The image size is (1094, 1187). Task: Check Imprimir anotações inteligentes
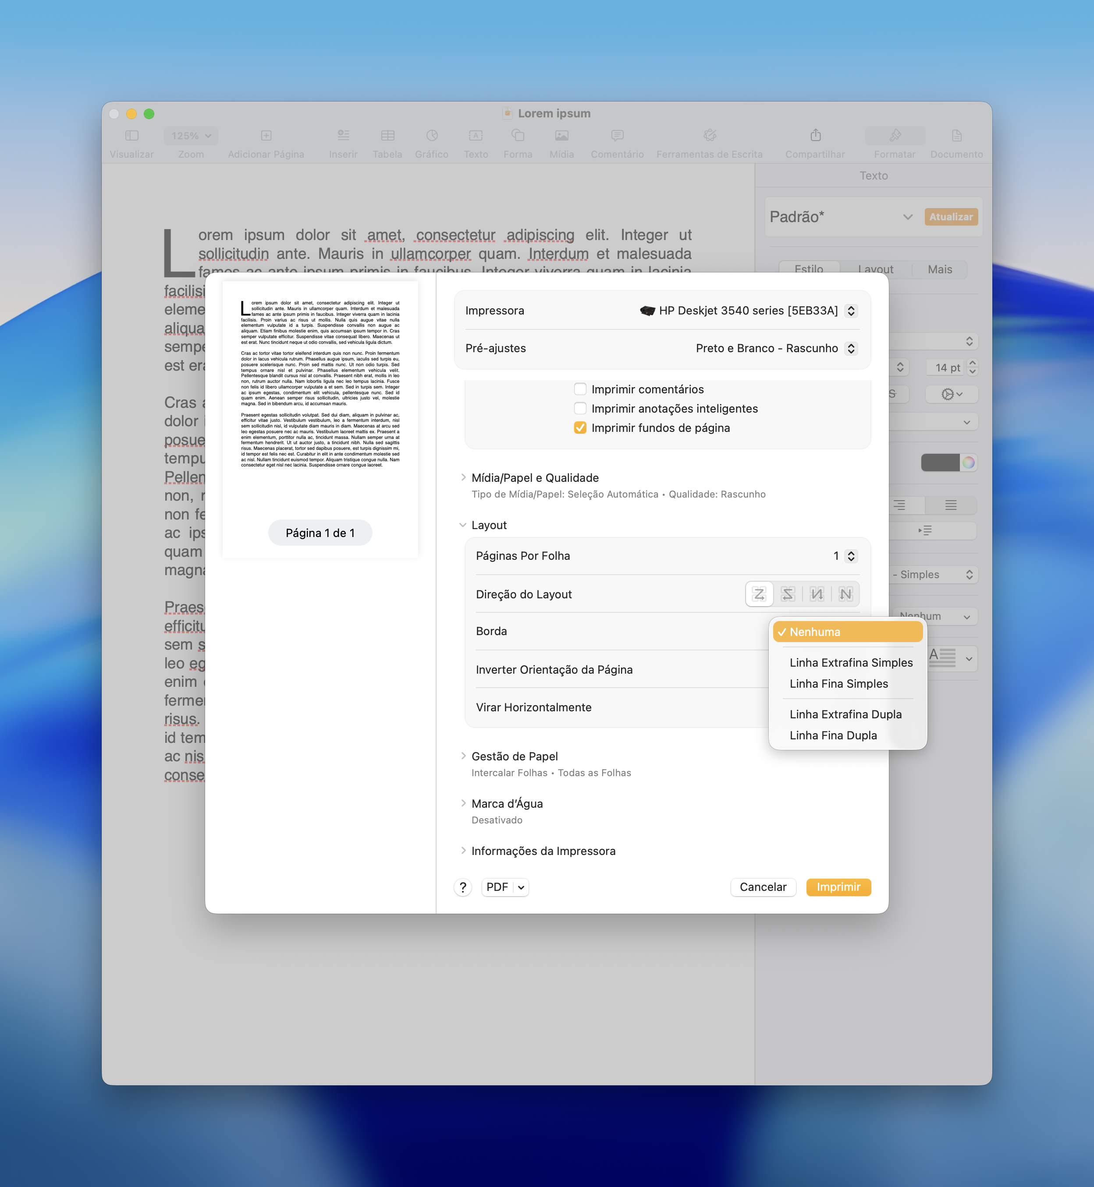580,408
